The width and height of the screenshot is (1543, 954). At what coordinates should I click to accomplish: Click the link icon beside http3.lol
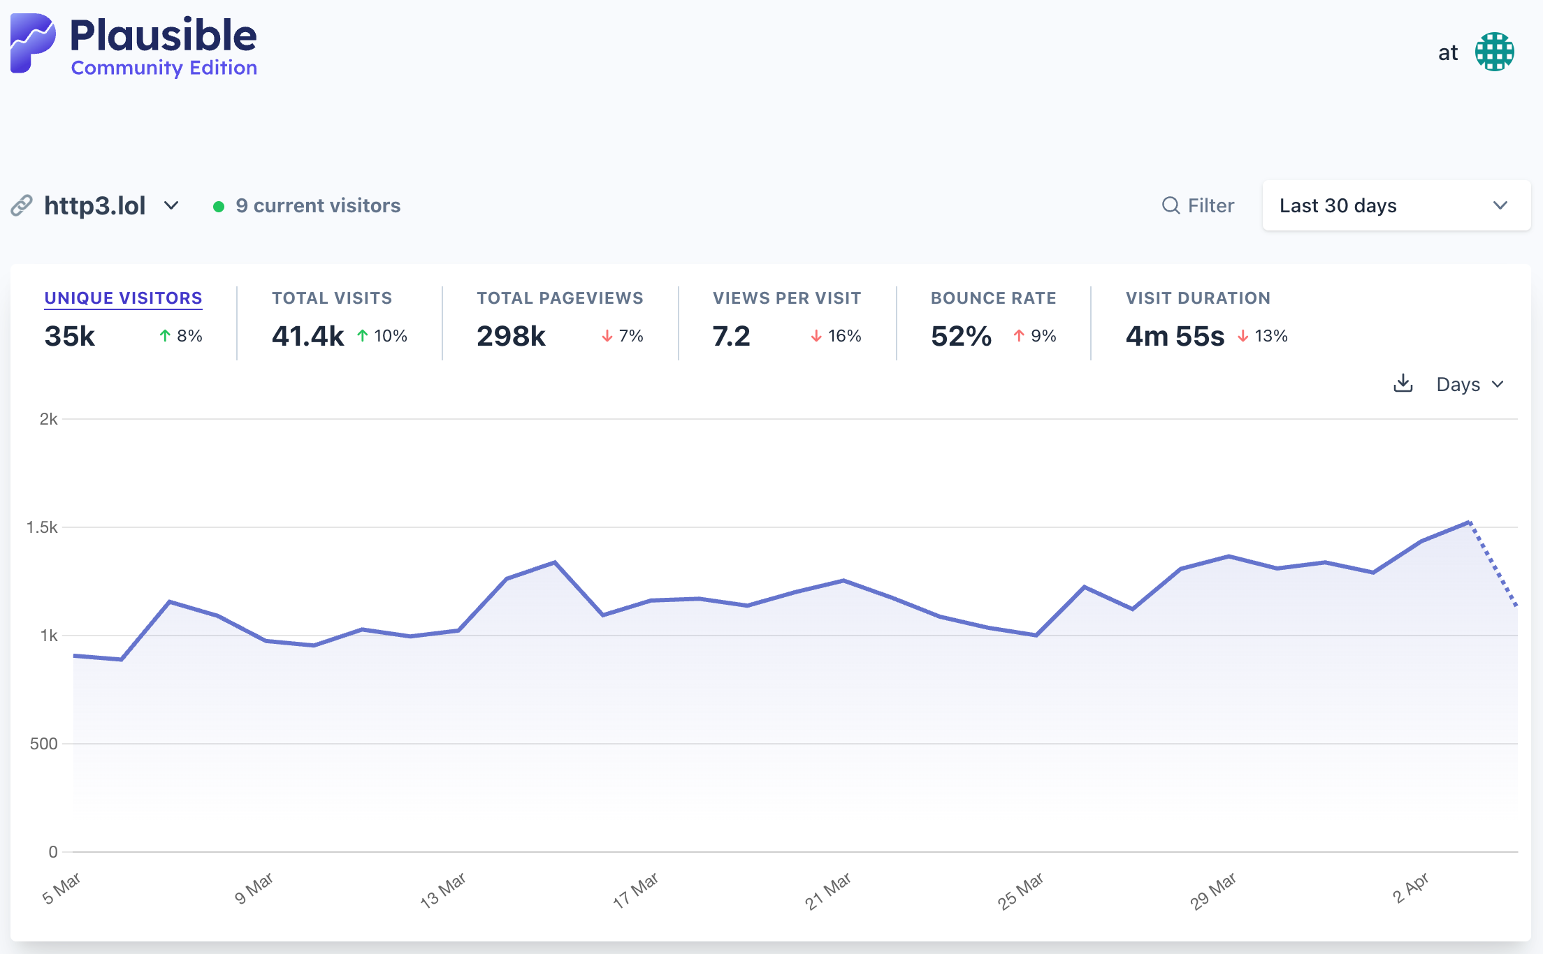(22, 205)
